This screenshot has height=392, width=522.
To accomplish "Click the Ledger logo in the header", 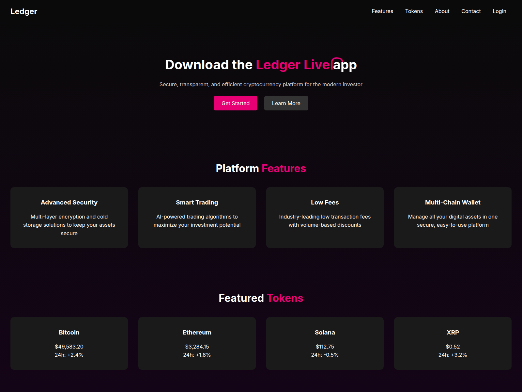I will [24, 11].
